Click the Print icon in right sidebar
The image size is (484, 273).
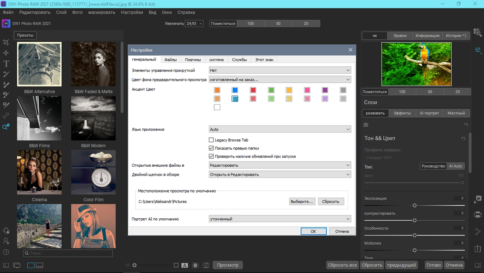[478, 214]
